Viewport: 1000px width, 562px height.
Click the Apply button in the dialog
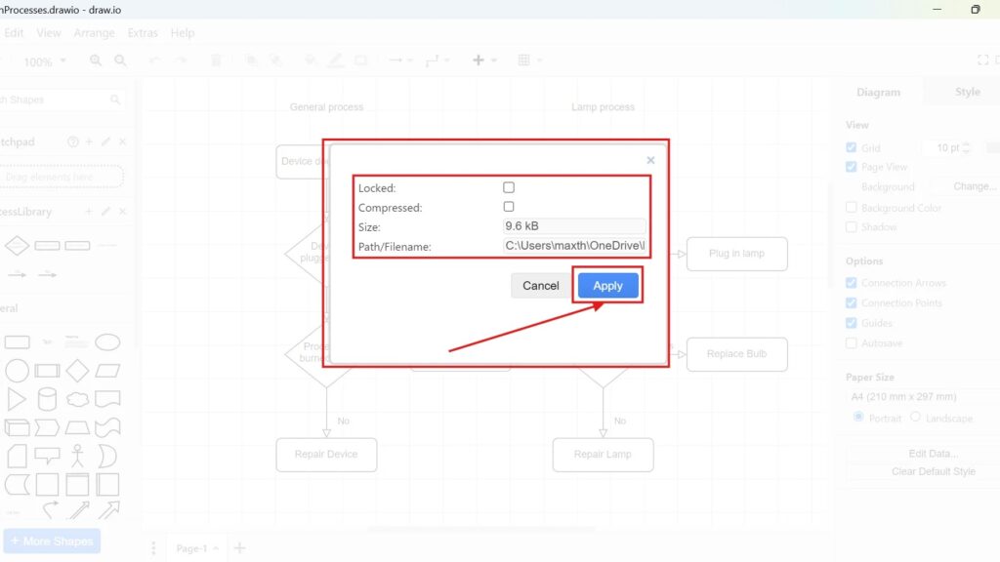click(x=607, y=286)
